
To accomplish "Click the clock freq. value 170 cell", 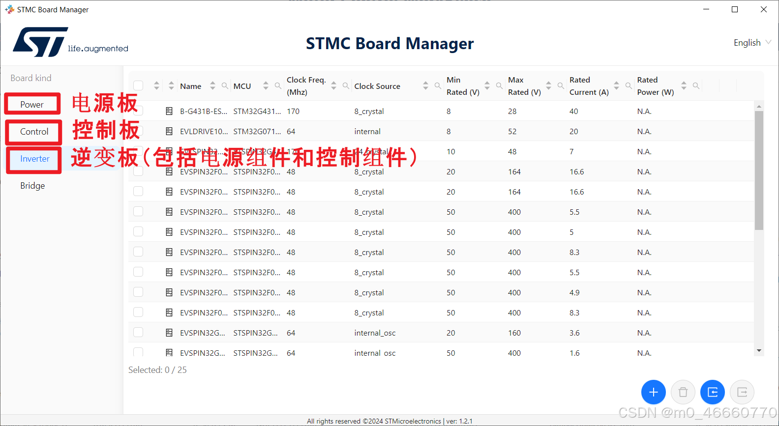I will [x=293, y=111].
